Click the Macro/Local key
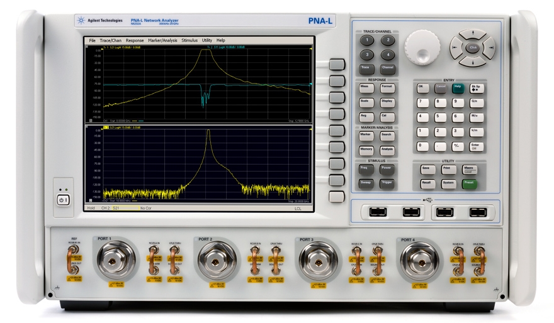 470,170
